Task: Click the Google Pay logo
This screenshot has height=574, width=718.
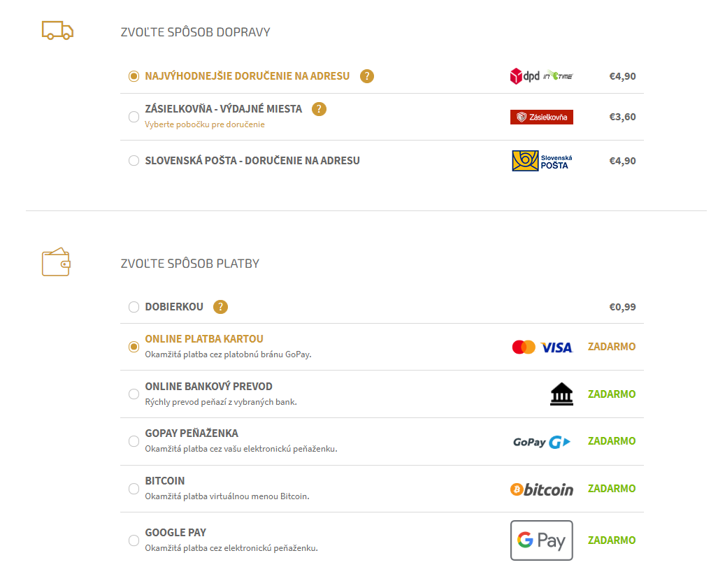Action: (542, 540)
